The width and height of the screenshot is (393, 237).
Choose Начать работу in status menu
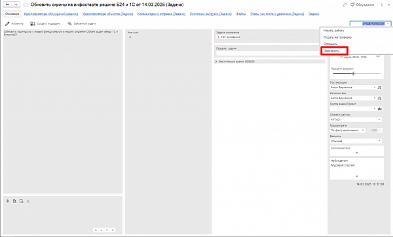(333, 31)
